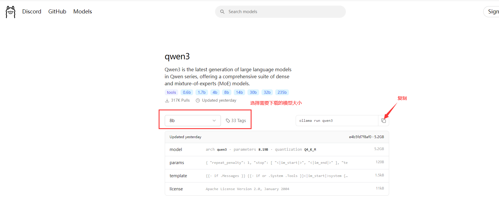Open the Discord link
This screenshot has height=205, width=499.
click(32, 11)
